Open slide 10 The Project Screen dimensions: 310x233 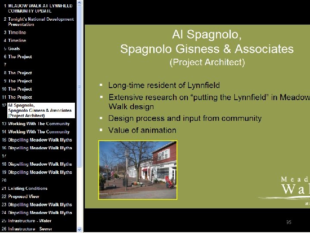(20, 89)
